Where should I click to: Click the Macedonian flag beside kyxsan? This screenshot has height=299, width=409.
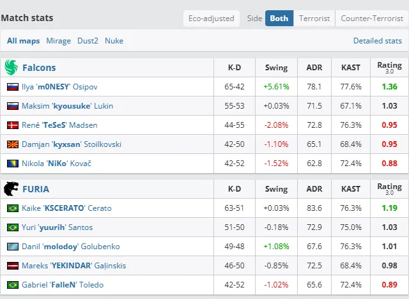13,144
